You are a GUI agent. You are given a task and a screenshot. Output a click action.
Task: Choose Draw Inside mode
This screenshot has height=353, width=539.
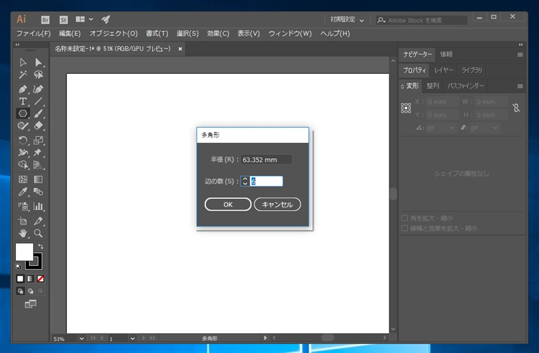point(41,291)
